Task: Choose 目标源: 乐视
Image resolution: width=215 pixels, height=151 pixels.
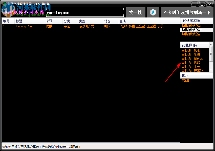Action: [195, 54]
